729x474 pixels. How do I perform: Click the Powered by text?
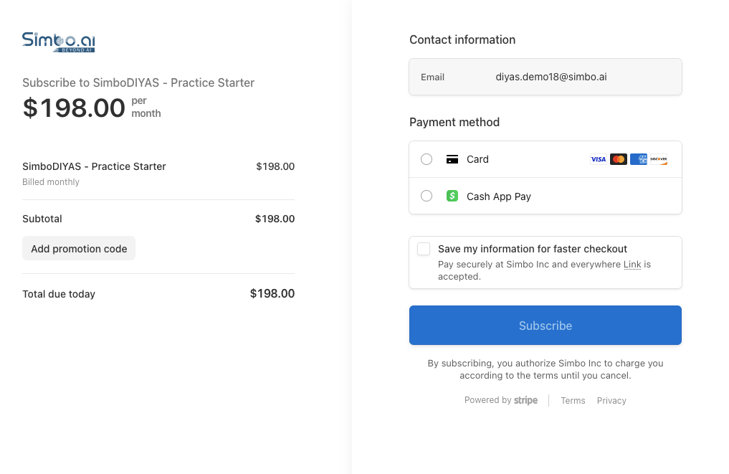[487, 400]
